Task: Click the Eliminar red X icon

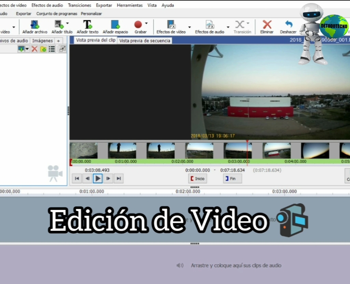Action: coord(266,24)
